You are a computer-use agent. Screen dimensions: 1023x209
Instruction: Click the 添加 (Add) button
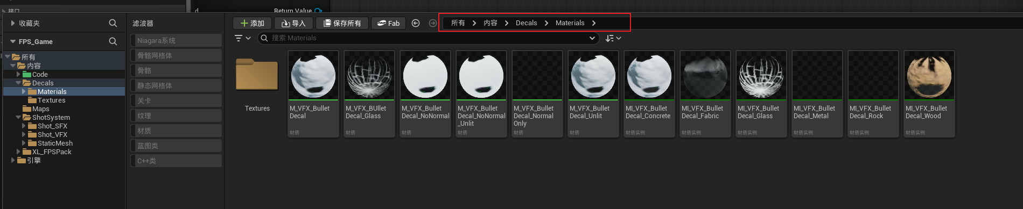click(x=252, y=23)
